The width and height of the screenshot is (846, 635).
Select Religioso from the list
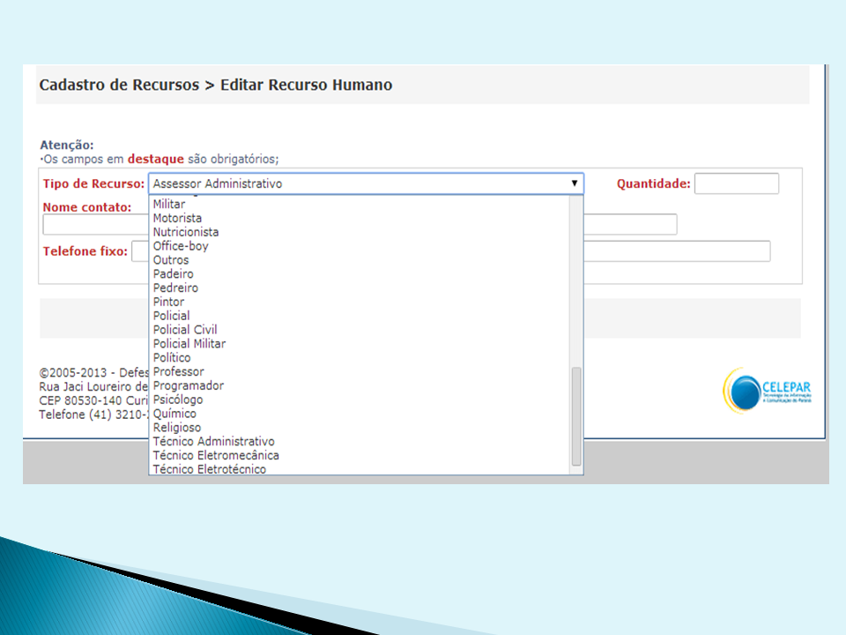[177, 428]
